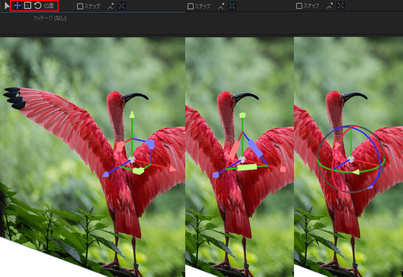
Task: Toggle blue snap features icon in rotation gizmo panel
Action: [341, 5]
